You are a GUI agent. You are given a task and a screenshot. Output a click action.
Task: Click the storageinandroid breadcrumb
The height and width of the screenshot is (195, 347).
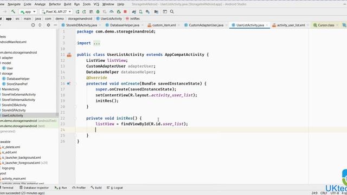(x=80, y=18)
